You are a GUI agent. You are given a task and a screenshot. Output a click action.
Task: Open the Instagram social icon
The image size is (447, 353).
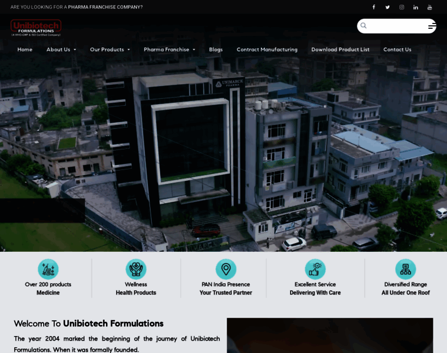tap(401, 7)
